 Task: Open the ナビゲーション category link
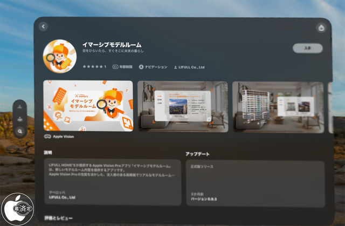tap(153, 67)
